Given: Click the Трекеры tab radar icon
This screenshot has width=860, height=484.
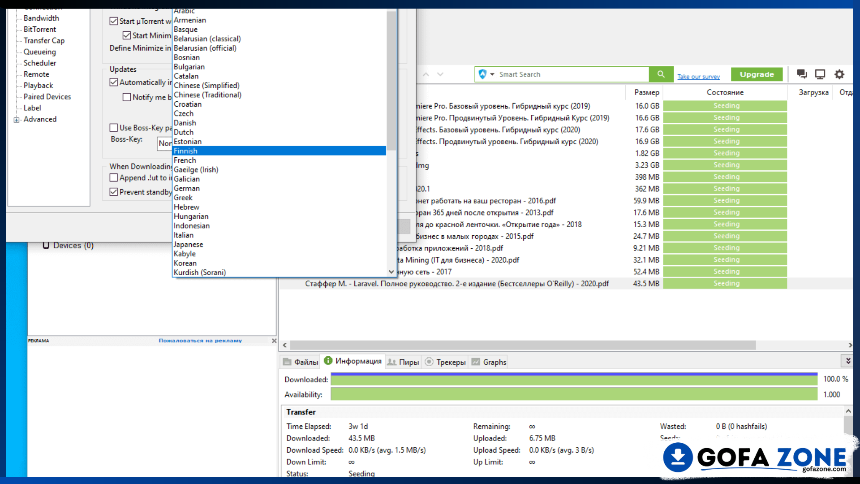Looking at the screenshot, I should [x=429, y=362].
